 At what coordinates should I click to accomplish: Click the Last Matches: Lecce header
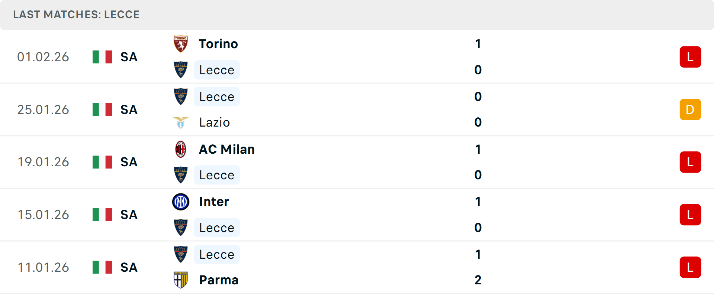tap(76, 14)
